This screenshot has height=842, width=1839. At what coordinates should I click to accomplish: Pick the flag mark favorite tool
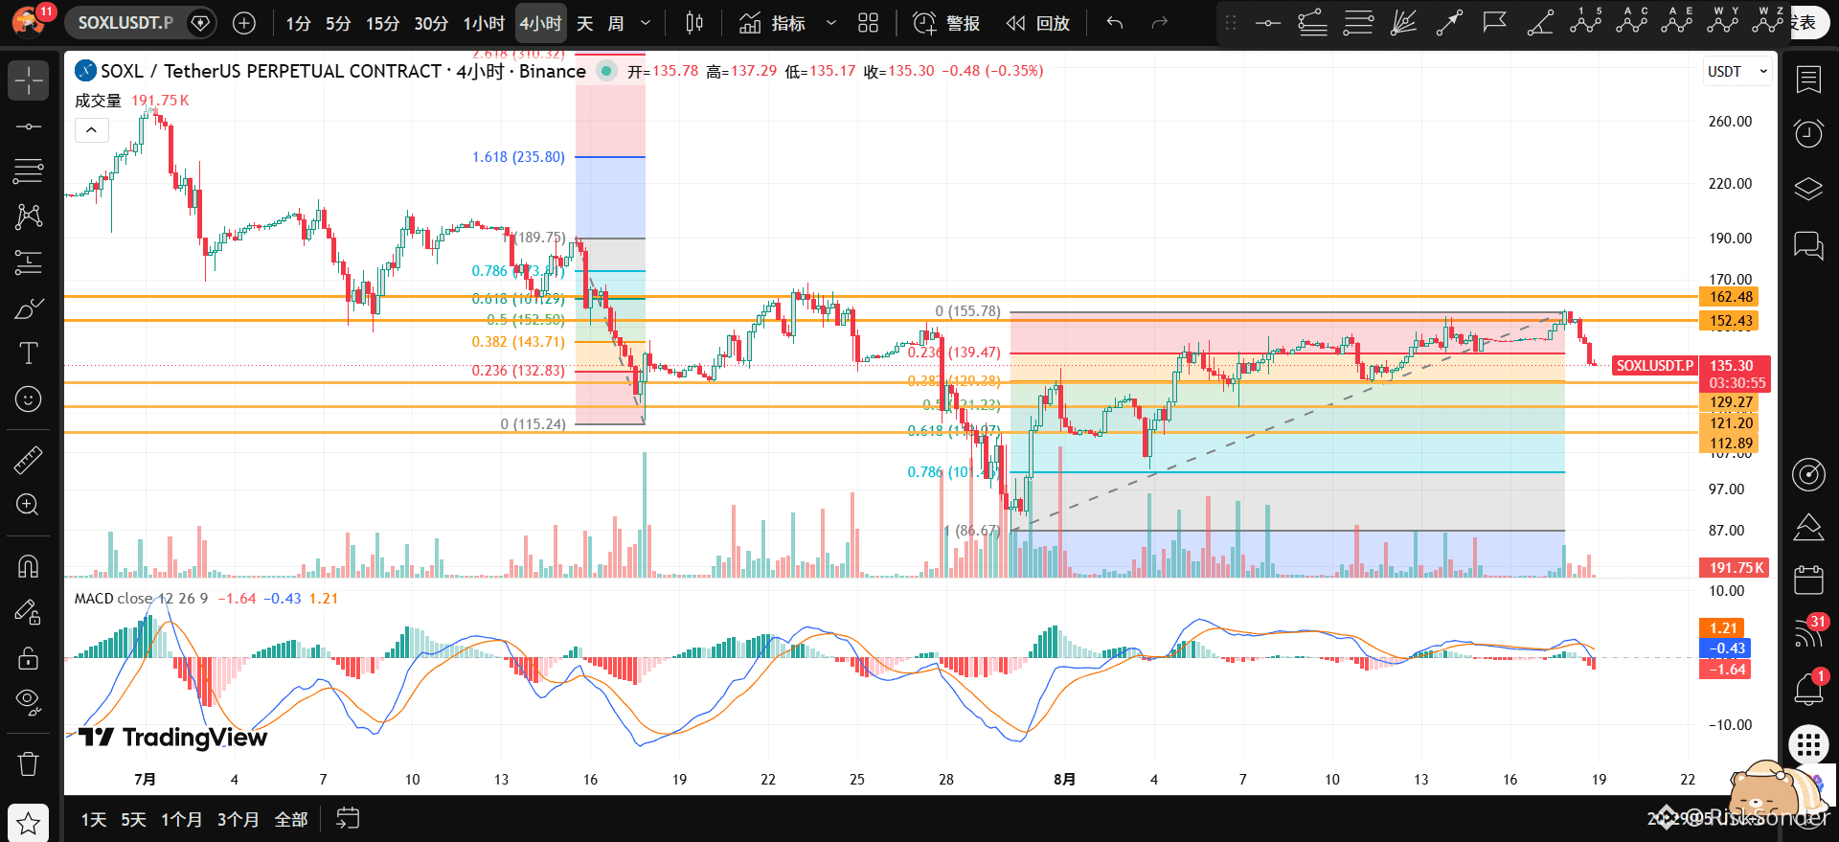pyautogui.click(x=1494, y=23)
